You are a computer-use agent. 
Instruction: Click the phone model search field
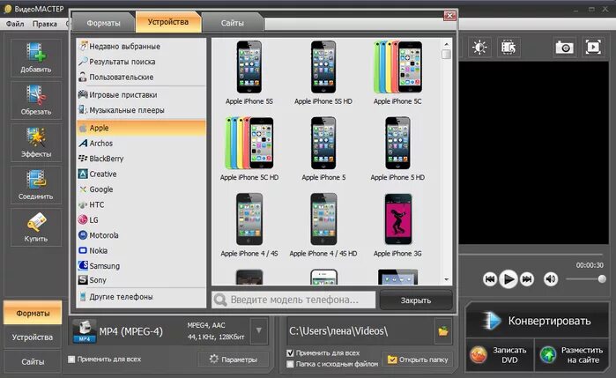pos(293,300)
